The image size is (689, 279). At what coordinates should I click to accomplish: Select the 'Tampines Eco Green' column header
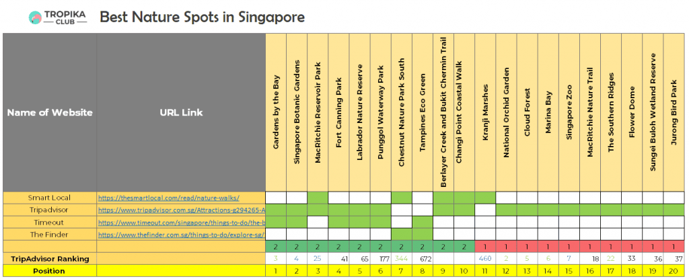pyautogui.click(x=423, y=112)
